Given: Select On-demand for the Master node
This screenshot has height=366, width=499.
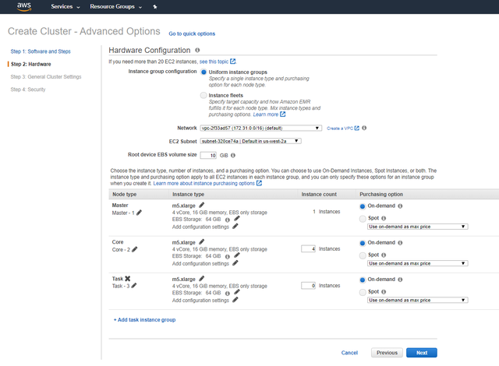Looking at the screenshot, I should click(x=363, y=206).
